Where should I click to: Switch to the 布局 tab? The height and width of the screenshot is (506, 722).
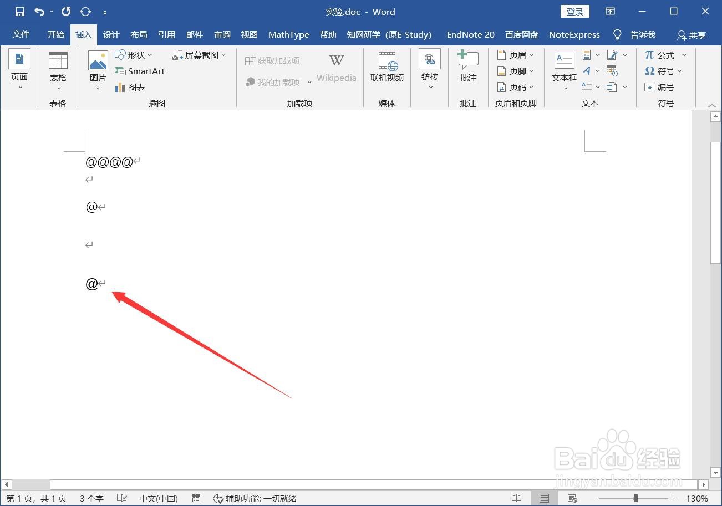pyautogui.click(x=139, y=34)
